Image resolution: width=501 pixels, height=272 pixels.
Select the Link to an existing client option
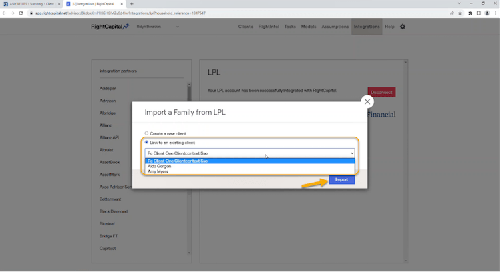[x=147, y=143]
